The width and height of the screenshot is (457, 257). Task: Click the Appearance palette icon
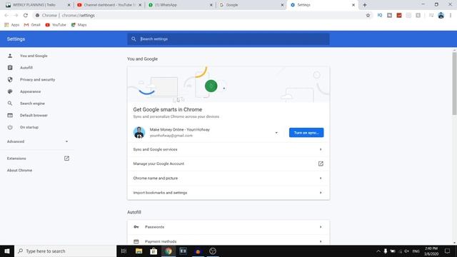tap(10, 91)
